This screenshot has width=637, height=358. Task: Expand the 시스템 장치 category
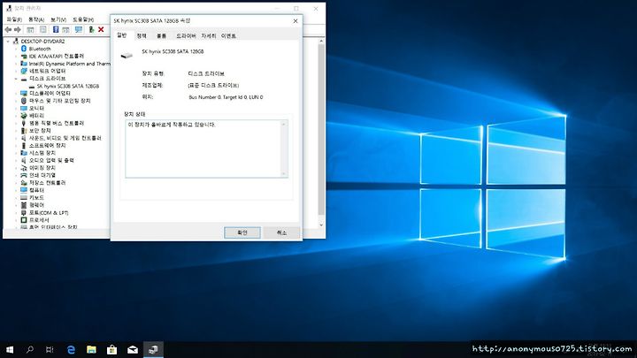click(16, 153)
